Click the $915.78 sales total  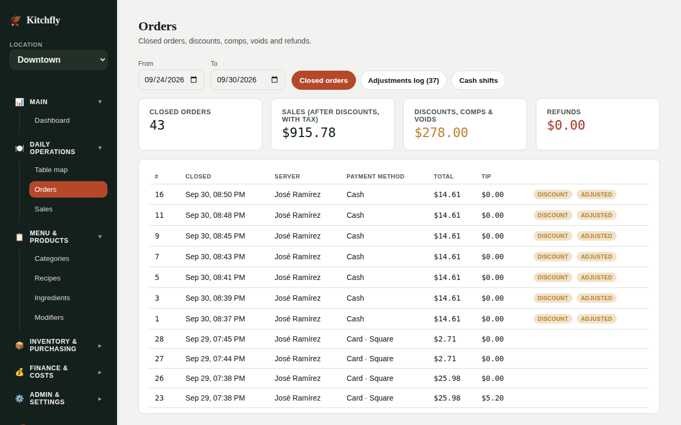[309, 133]
